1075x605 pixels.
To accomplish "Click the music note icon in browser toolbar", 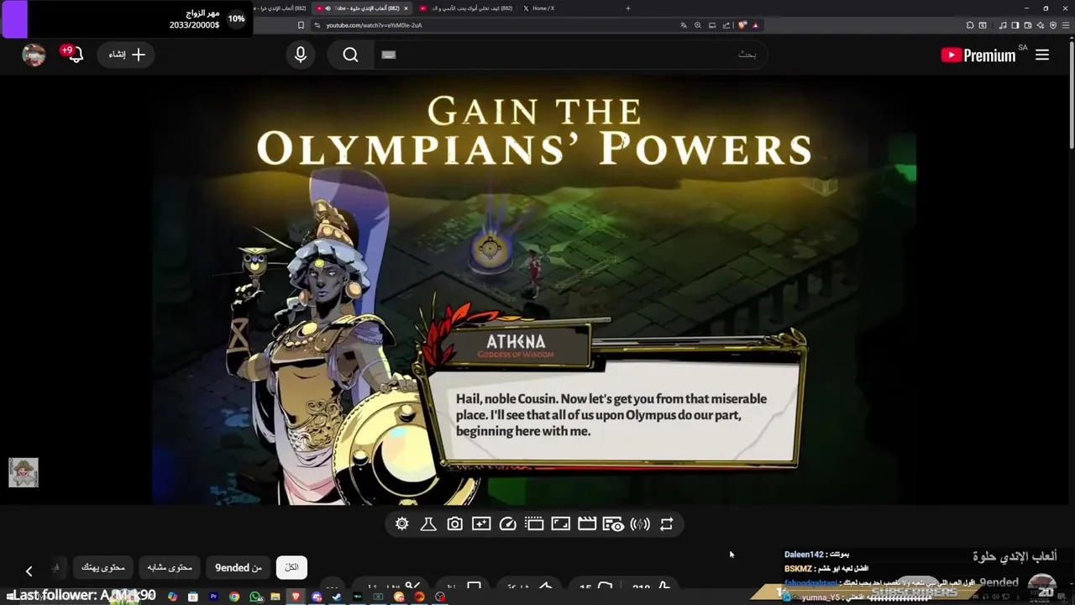I will click(x=1003, y=25).
